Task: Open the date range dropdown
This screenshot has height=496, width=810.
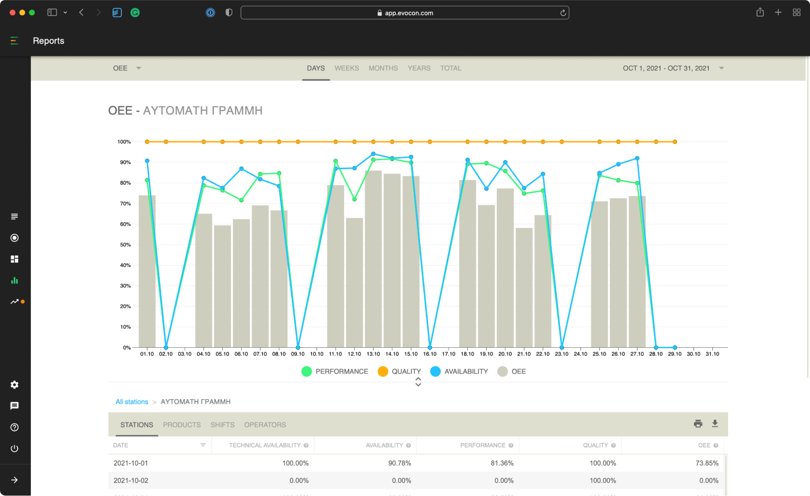Action: pos(673,68)
